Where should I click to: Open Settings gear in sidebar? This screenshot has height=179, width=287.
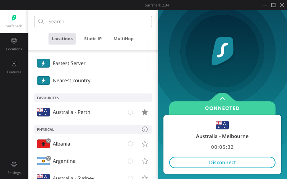pos(14,164)
